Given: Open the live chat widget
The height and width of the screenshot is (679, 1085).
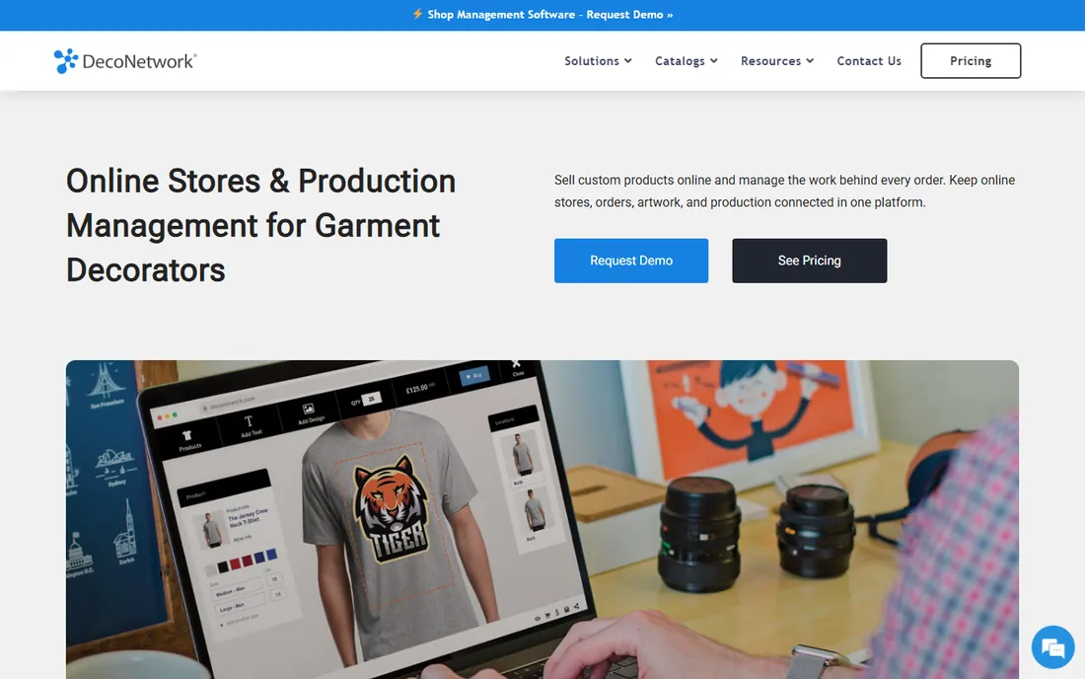Looking at the screenshot, I should pos(1052,647).
